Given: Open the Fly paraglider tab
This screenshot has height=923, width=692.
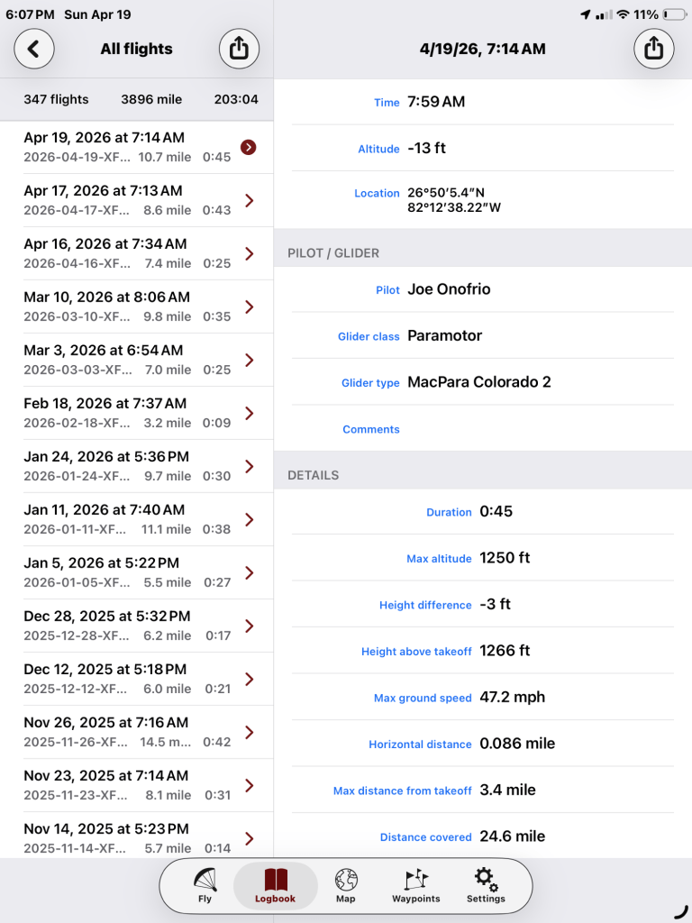Looking at the screenshot, I should pos(205,885).
